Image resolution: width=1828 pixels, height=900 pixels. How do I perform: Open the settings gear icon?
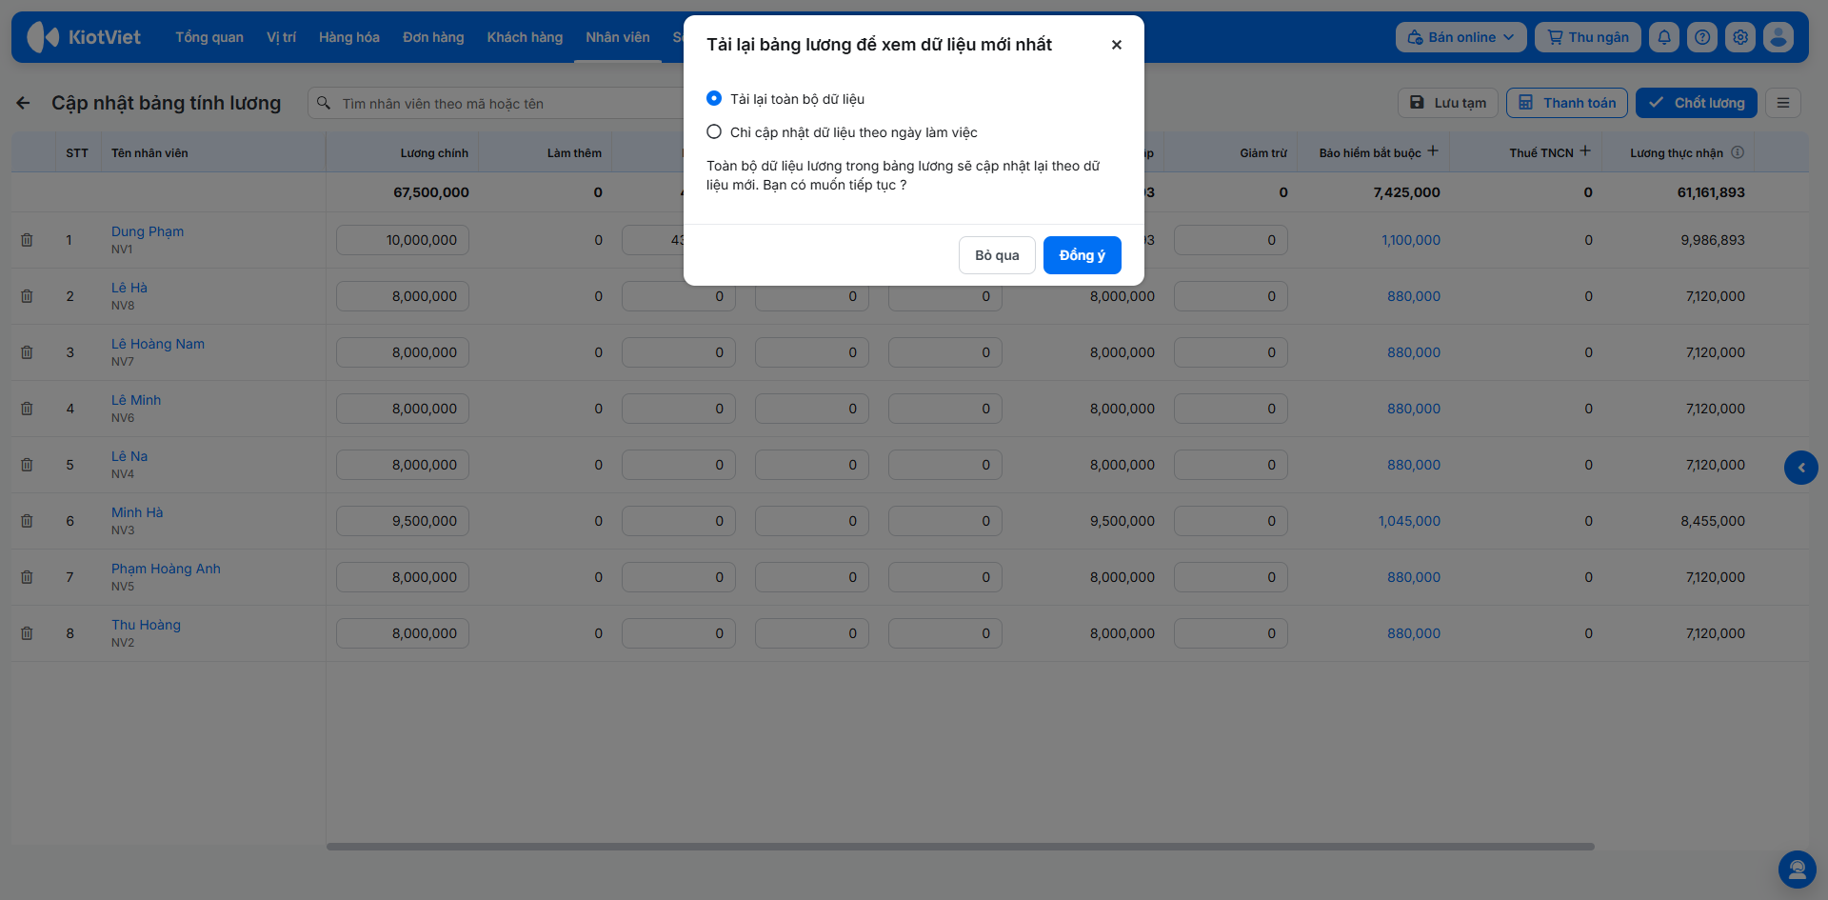click(1740, 37)
